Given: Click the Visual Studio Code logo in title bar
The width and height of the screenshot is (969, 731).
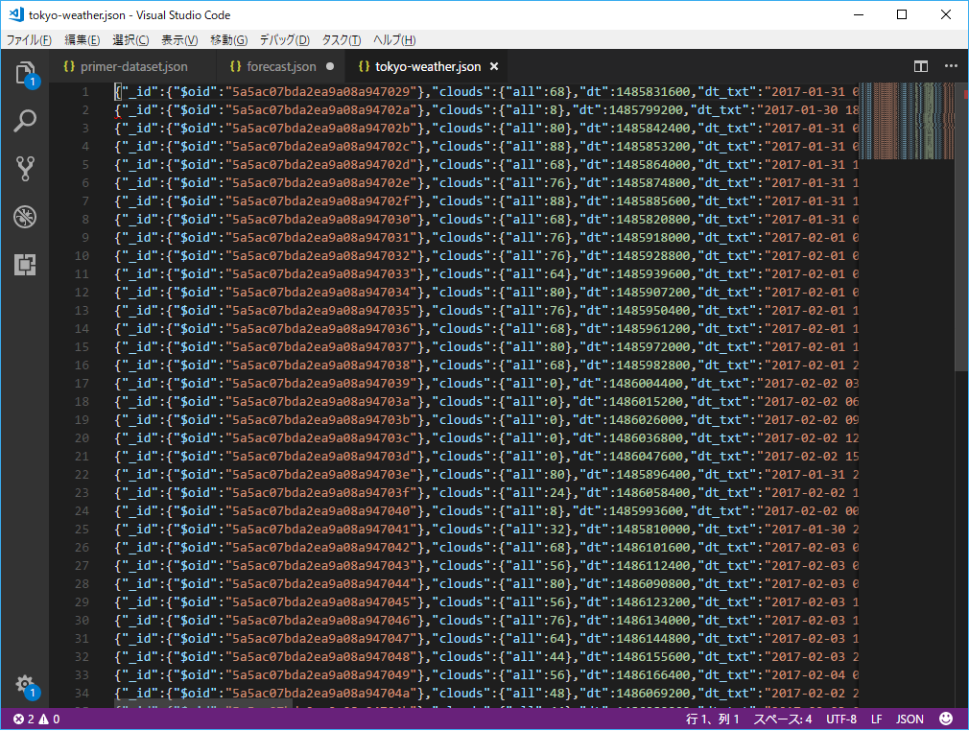Looking at the screenshot, I should pos(16,14).
